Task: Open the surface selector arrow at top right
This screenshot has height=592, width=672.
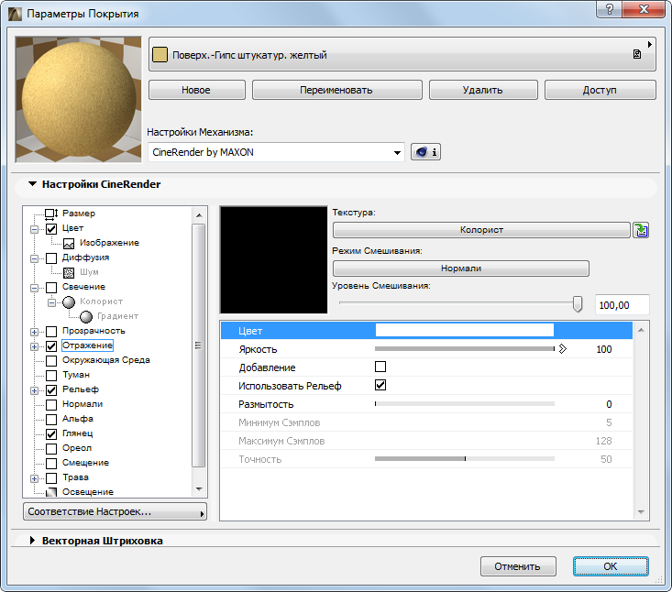Action: click(650, 44)
